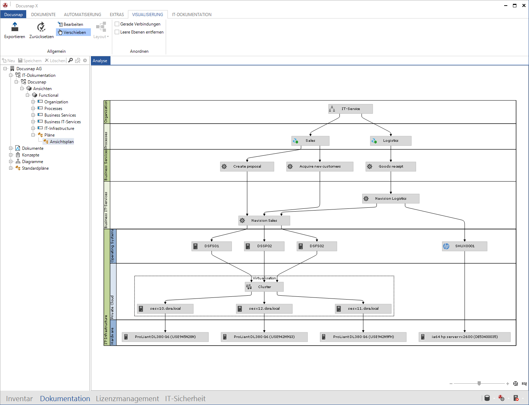The width and height of the screenshot is (529, 405).
Task: Click the Navision Logistics gear icon
Action: (366, 199)
